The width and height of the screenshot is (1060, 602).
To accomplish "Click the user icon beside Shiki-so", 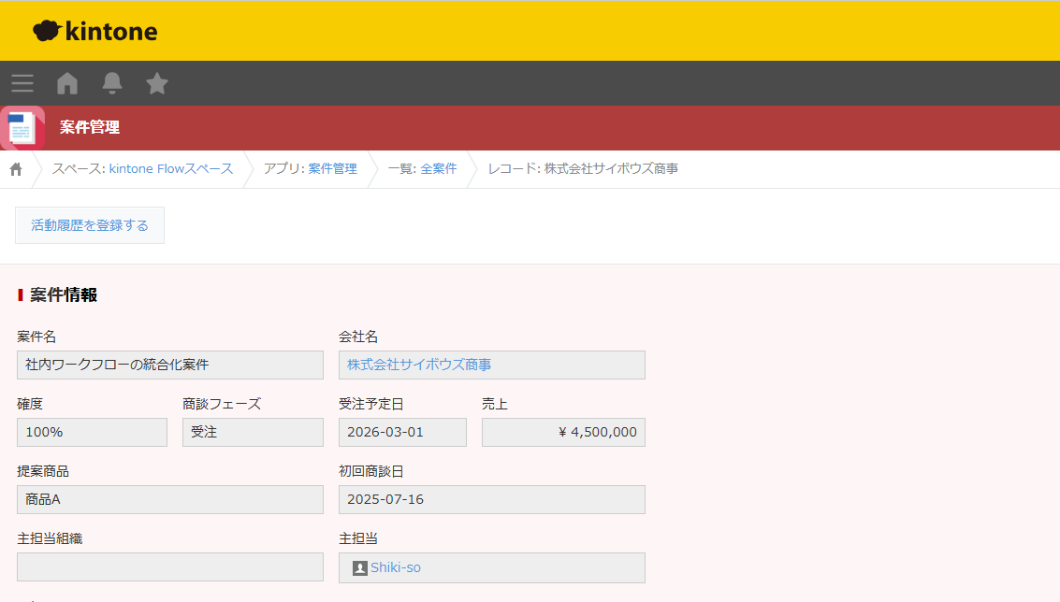I will click(359, 567).
